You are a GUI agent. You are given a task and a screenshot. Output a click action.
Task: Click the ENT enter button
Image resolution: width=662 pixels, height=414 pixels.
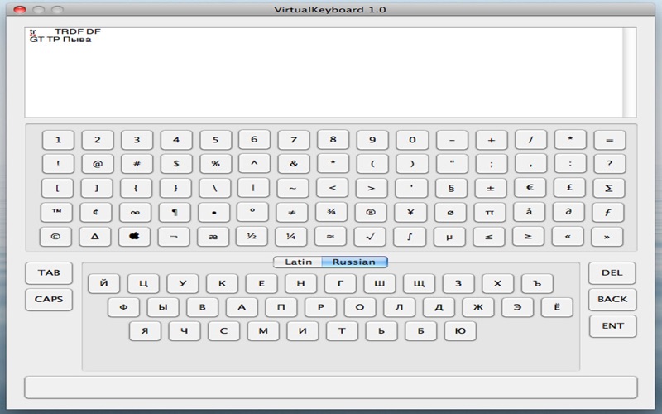pos(612,326)
